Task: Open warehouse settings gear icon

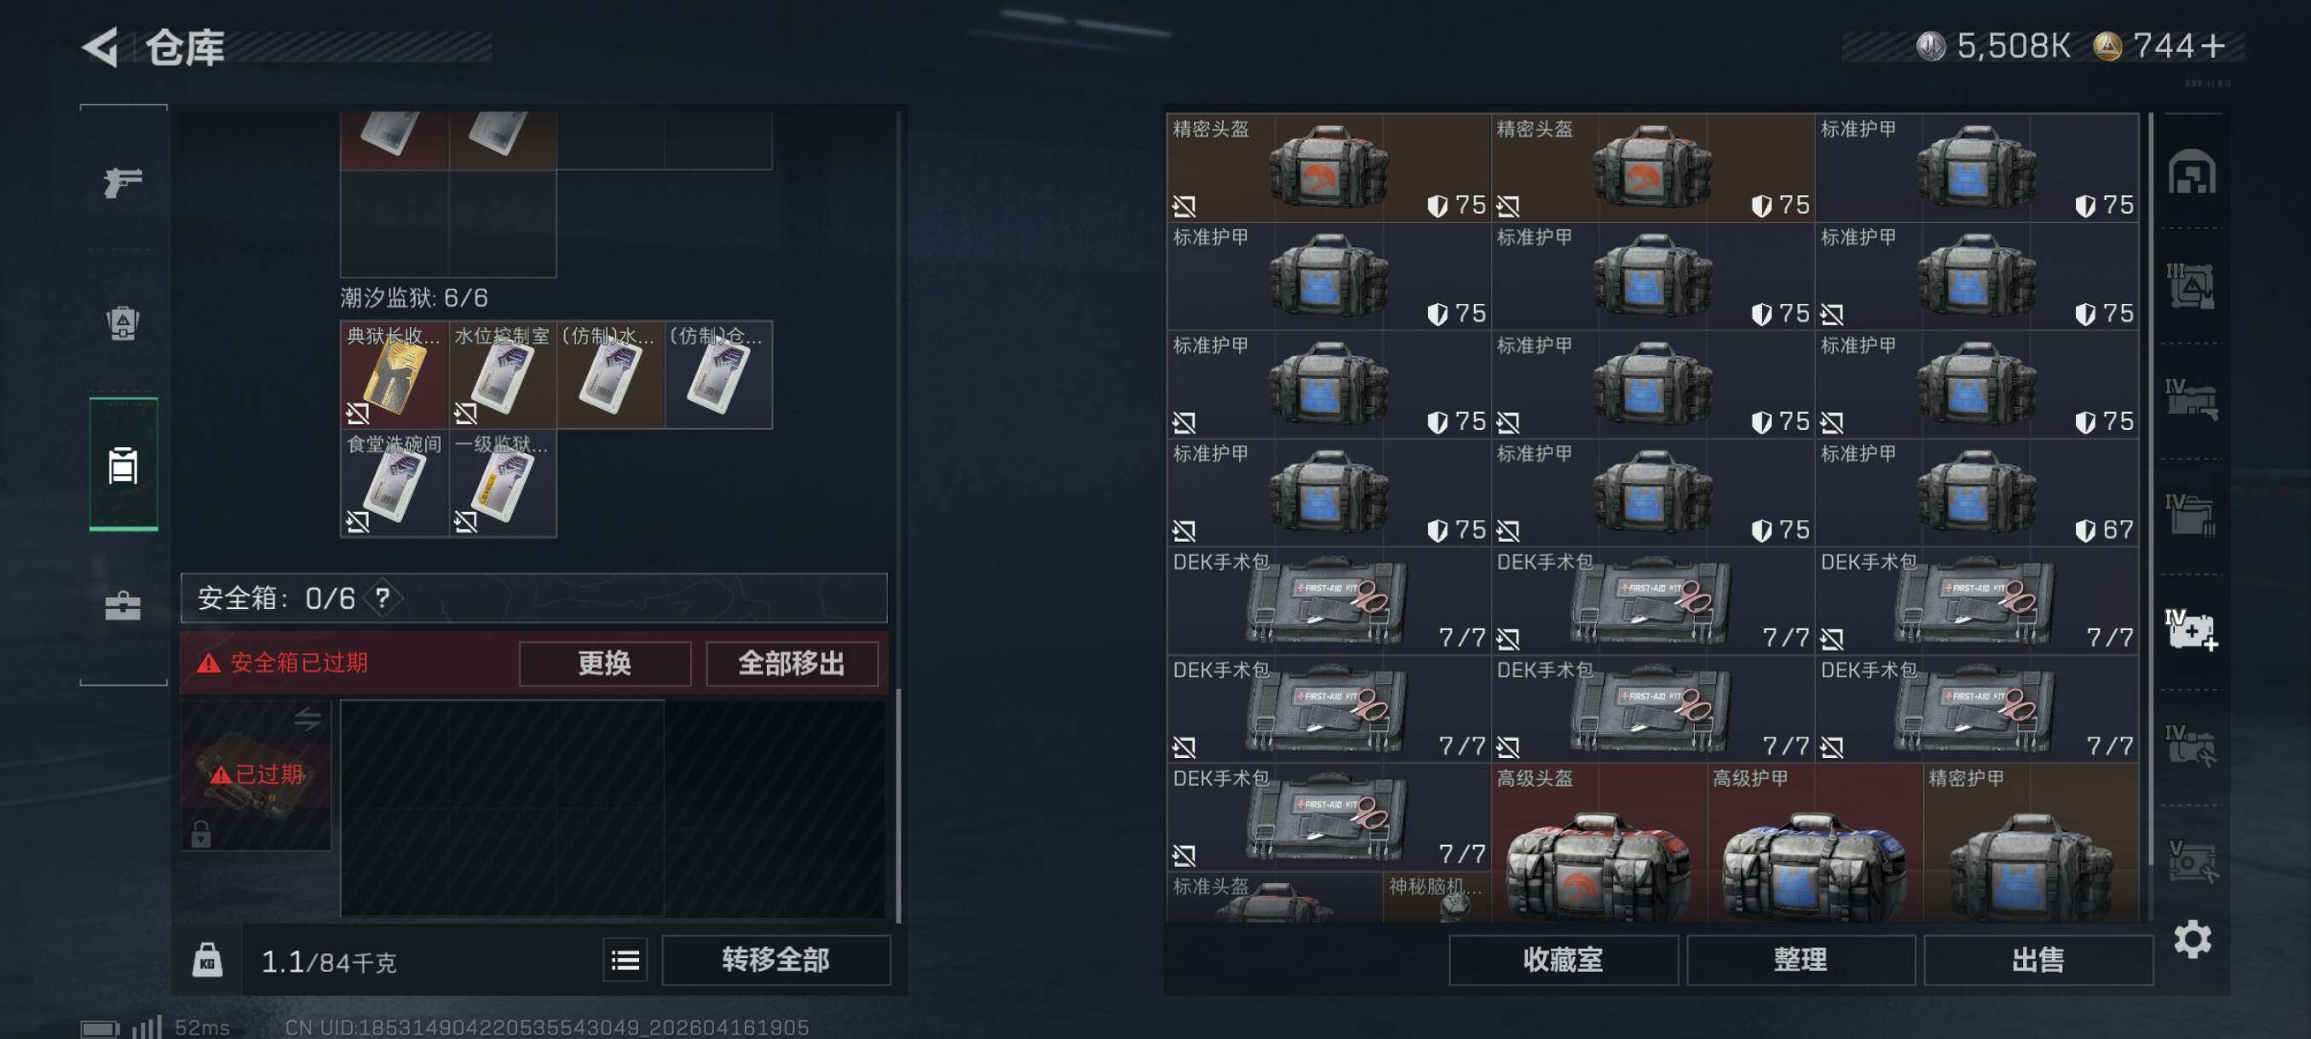Action: pyautogui.click(x=2193, y=939)
